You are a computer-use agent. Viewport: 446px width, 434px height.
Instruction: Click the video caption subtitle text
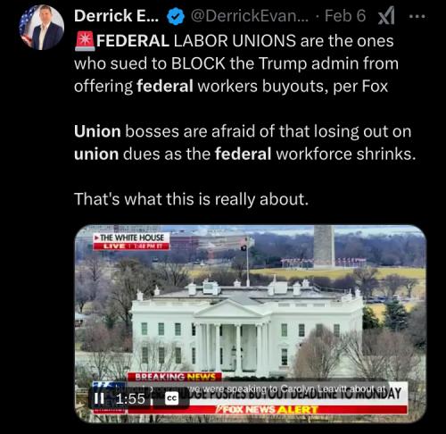(x=286, y=388)
